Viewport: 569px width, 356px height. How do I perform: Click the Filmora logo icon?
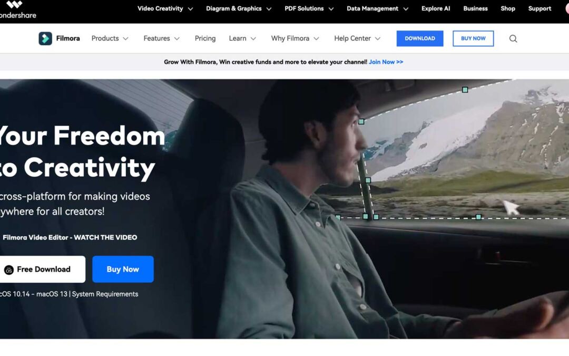pyautogui.click(x=45, y=39)
